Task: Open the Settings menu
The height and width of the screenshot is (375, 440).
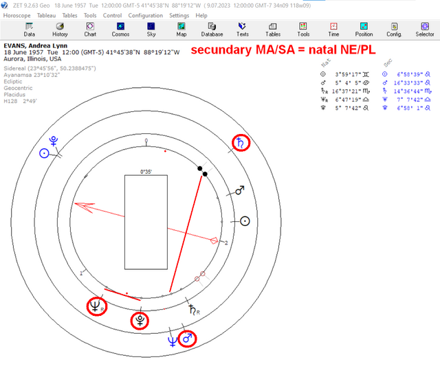Action: pyautogui.click(x=179, y=15)
